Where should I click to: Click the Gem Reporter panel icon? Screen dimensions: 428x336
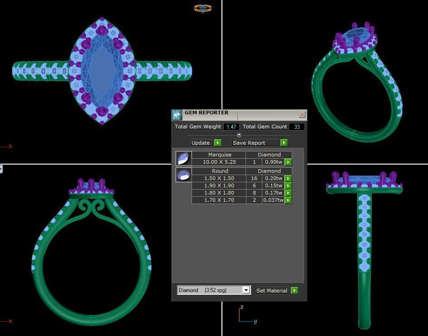click(177, 115)
